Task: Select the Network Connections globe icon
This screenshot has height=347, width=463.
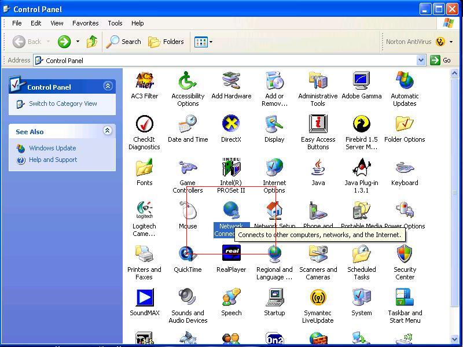Action: 231,211
